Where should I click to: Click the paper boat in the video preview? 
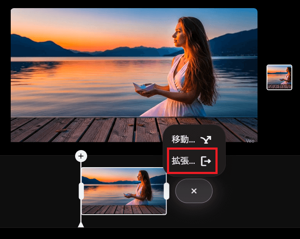[143, 86]
